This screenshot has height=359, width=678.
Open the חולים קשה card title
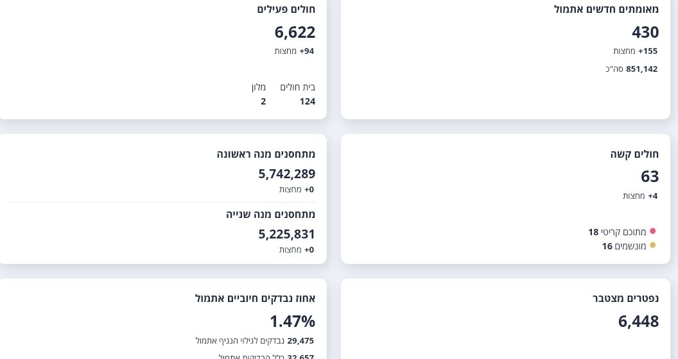click(634, 154)
